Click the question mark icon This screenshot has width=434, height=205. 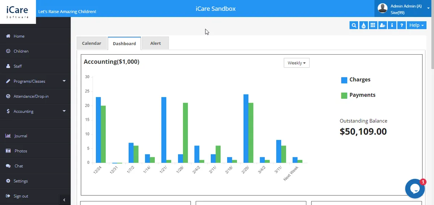(401, 25)
